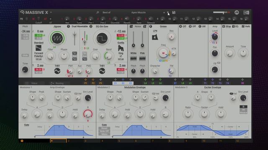Viewport: 268px width, 150px height.
Task: Select the V0 voice modulator tab
Action: point(242,83)
